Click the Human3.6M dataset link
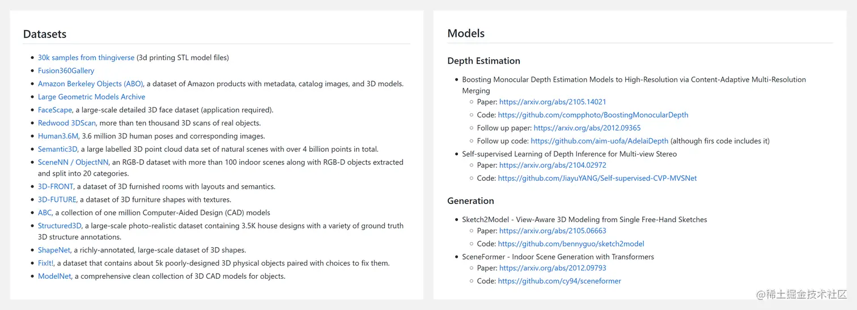 click(x=58, y=136)
